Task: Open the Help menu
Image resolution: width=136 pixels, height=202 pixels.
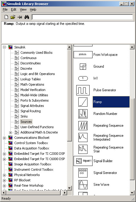Action: pyautogui.click(x=33, y=9)
